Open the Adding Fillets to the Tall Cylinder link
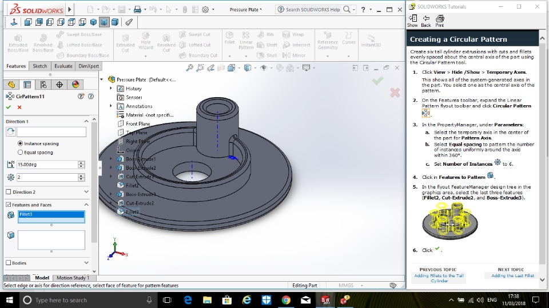The height and width of the screenshot is (308, 549). [439, 278]
